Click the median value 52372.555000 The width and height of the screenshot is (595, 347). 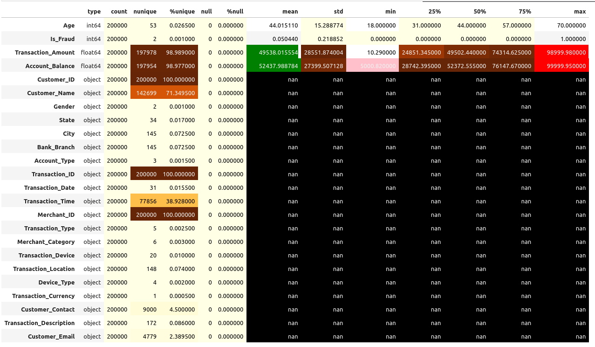pyautogui.click(x=466, y=66)
